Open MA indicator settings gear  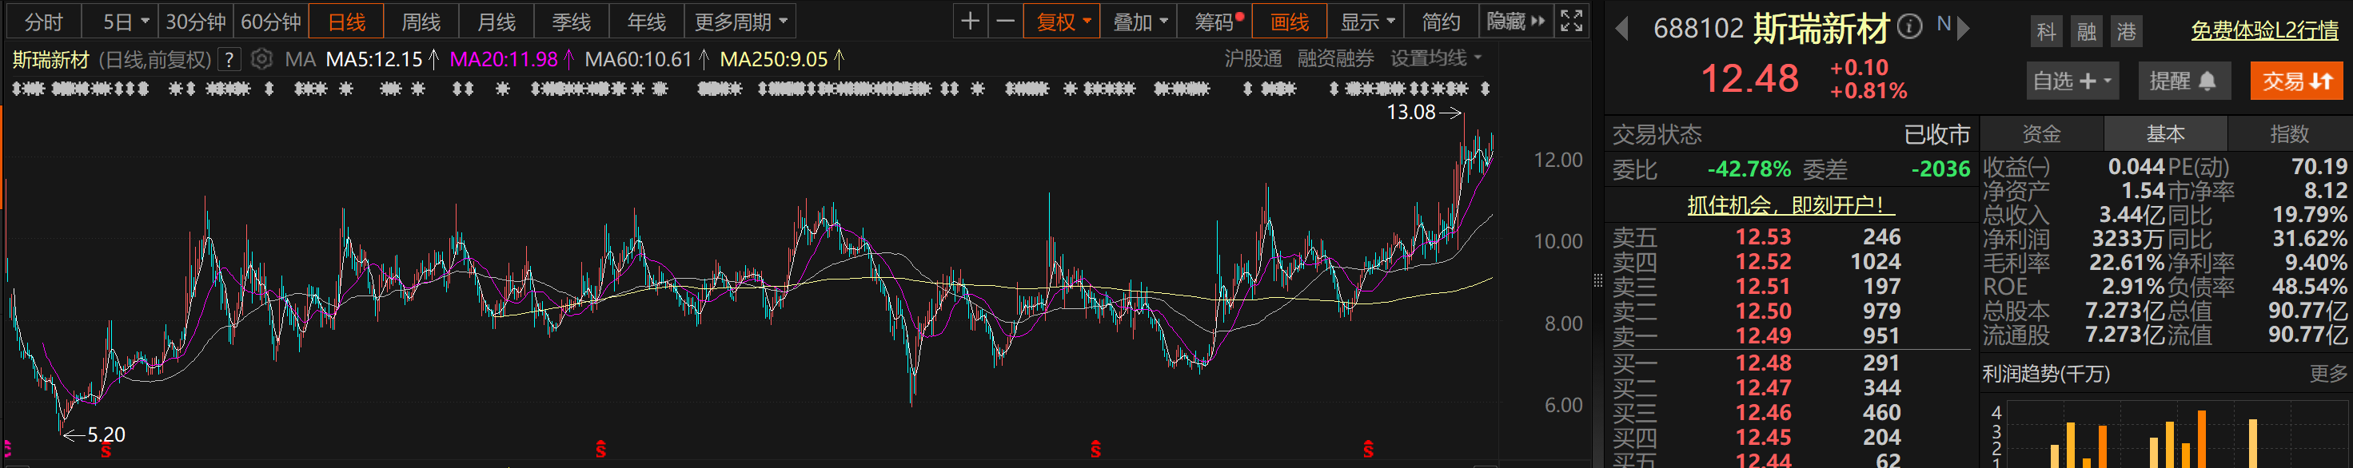261,59
